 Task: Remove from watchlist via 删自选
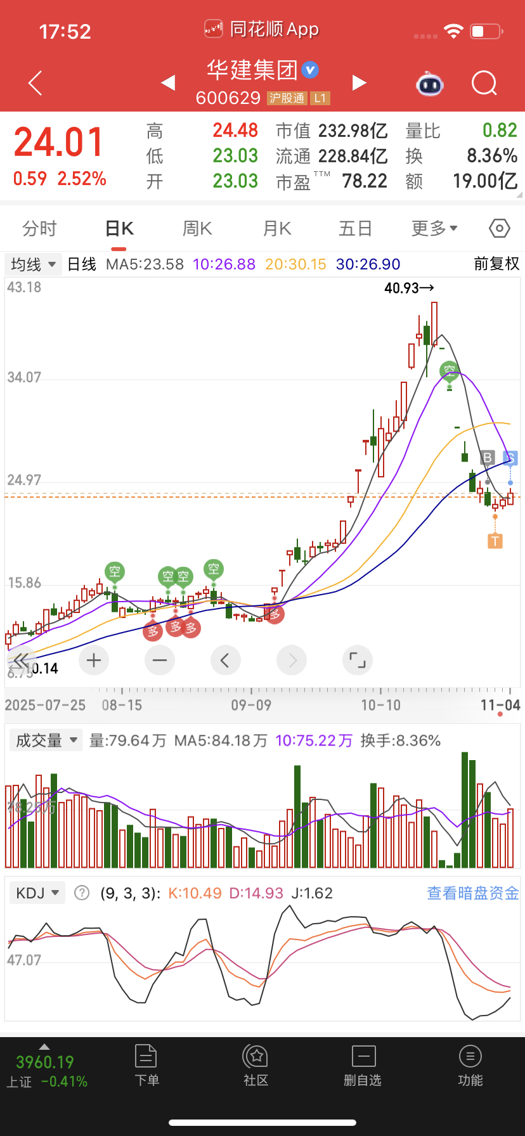coord(363,1066)
